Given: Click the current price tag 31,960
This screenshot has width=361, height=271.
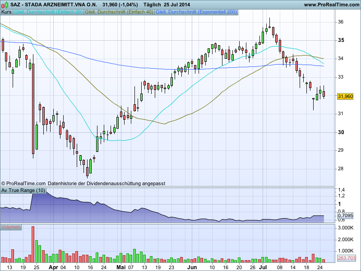Looking at the screenshot, I should tap(345, 96).
